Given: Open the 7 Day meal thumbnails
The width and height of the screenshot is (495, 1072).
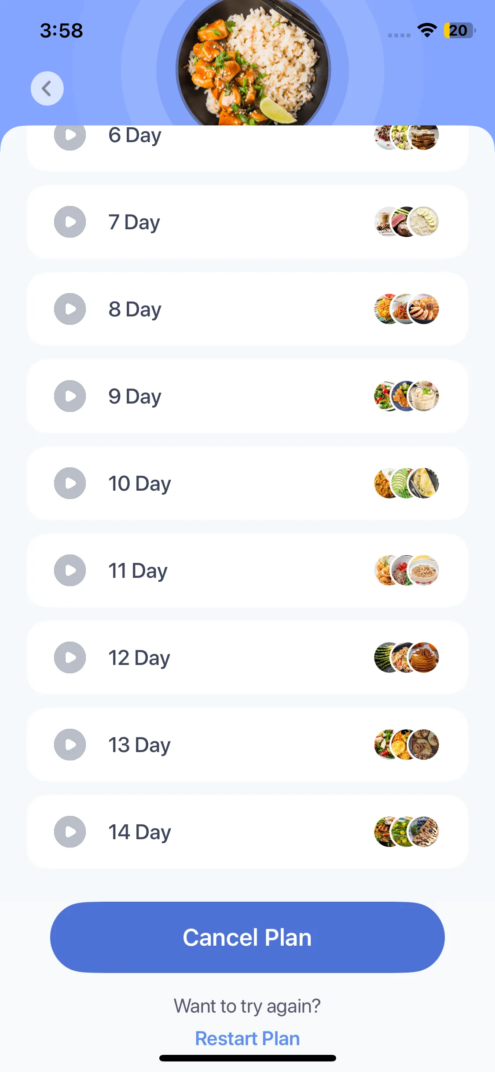Looking at the screenshot, I should coord(407,222).
